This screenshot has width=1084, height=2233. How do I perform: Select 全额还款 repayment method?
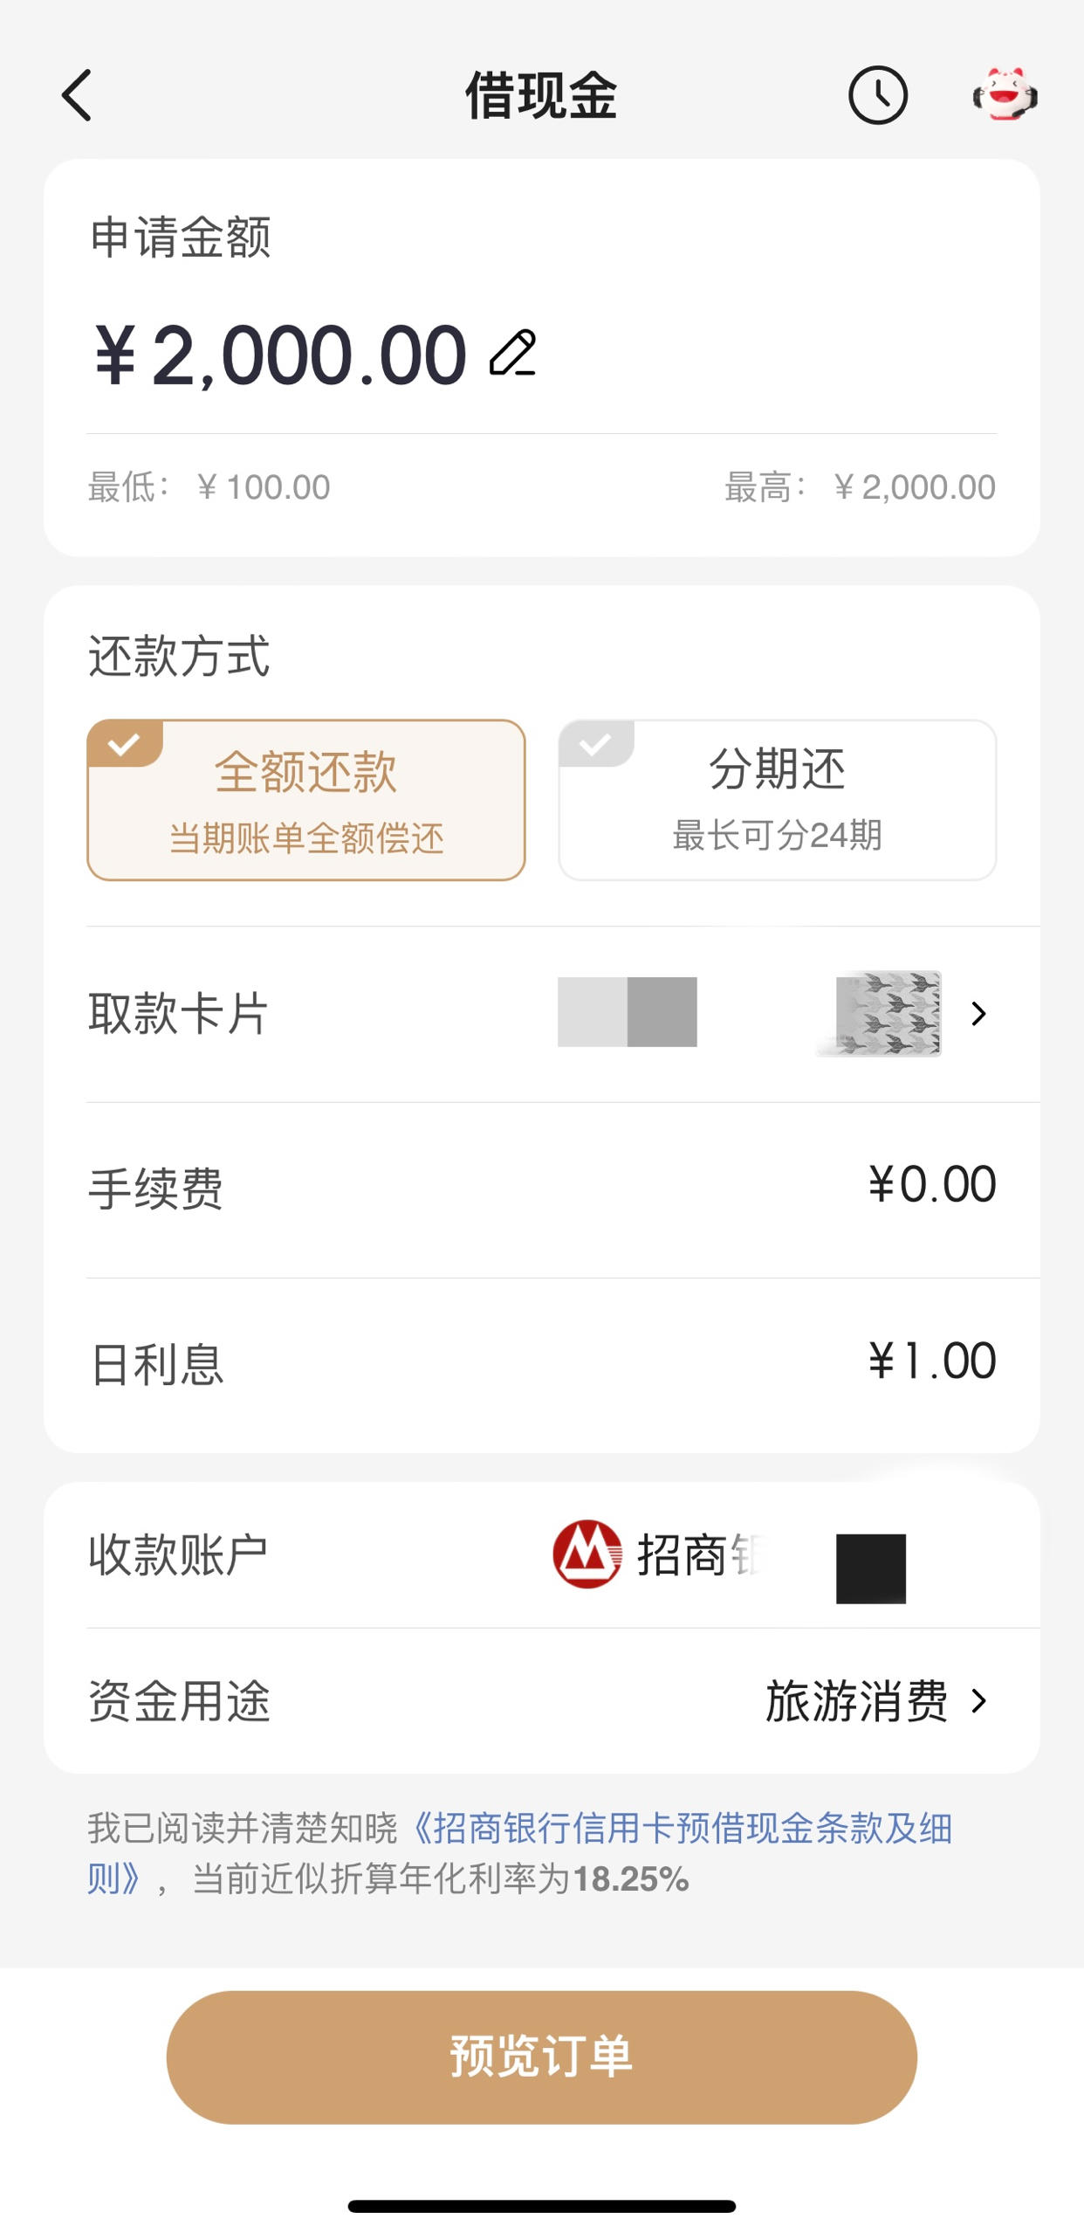click(x=306, y=800)
